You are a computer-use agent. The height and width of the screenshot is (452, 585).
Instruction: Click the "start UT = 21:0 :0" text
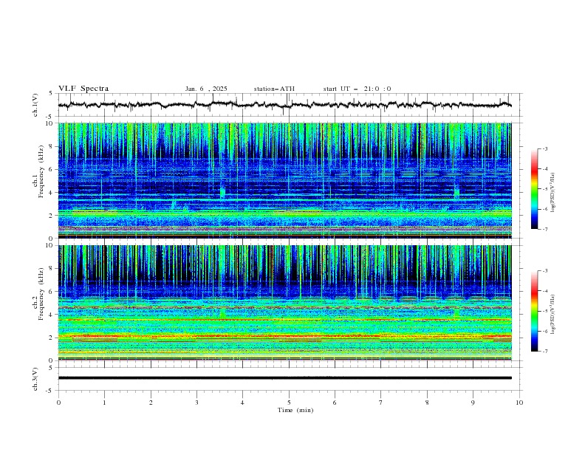pos(357,89)
